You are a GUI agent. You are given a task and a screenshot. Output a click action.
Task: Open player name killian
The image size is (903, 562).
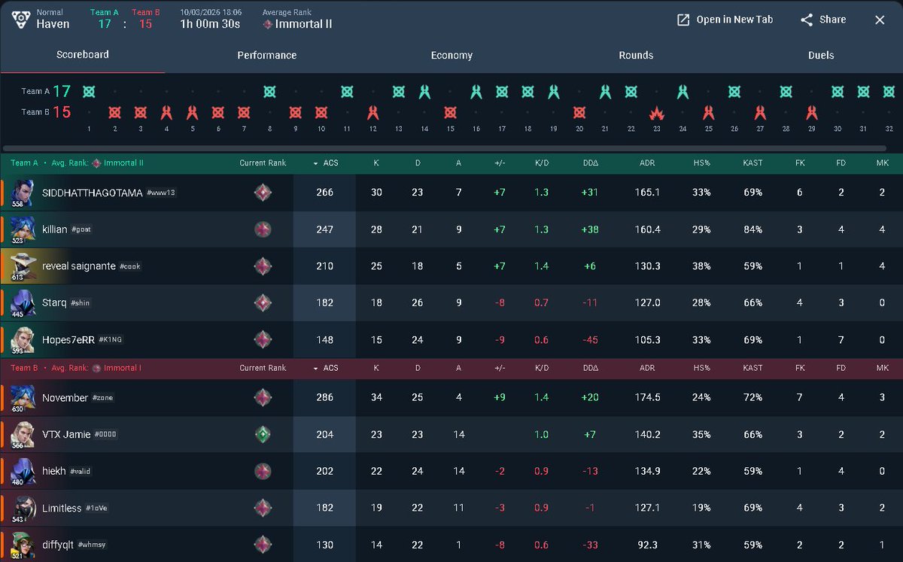55,229
